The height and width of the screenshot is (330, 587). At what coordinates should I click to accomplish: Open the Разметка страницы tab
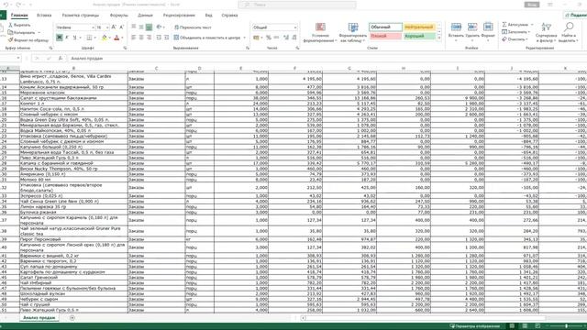(x=81, y=16)
